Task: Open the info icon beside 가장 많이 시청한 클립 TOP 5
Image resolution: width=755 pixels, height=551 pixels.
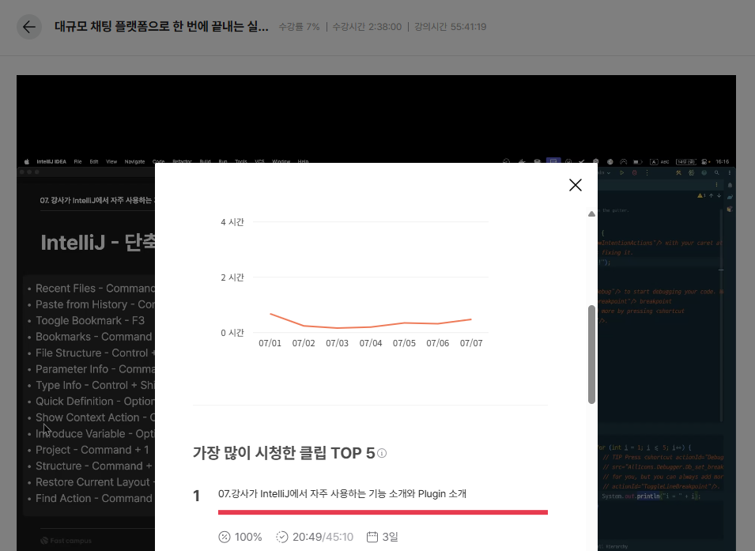Action: tap(382, 453)
